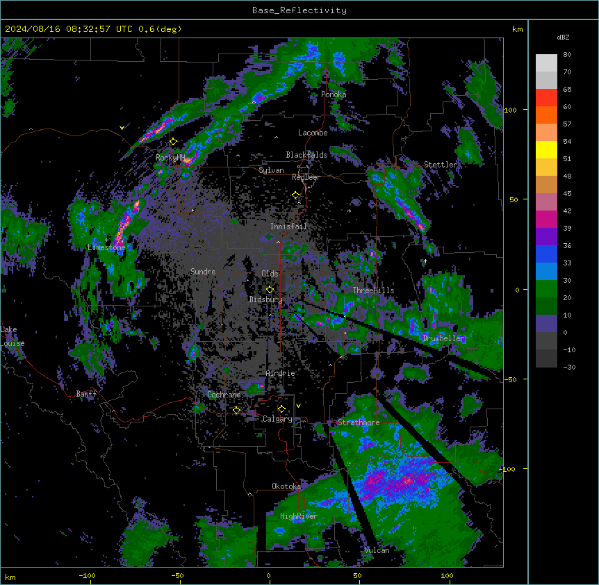This screenshot has width=599, height=585.
Task: Pick the red 65 dBZ legend swatch
Action: pyautogui.click(x=546, y=98)
